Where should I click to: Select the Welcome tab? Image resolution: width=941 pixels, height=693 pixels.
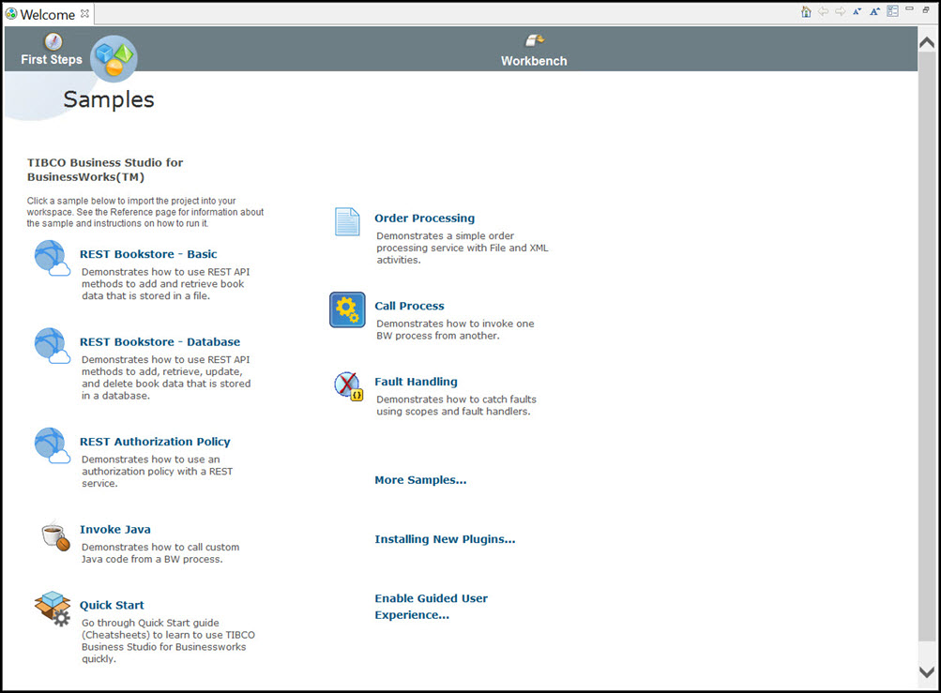click(x=48, y=14)
